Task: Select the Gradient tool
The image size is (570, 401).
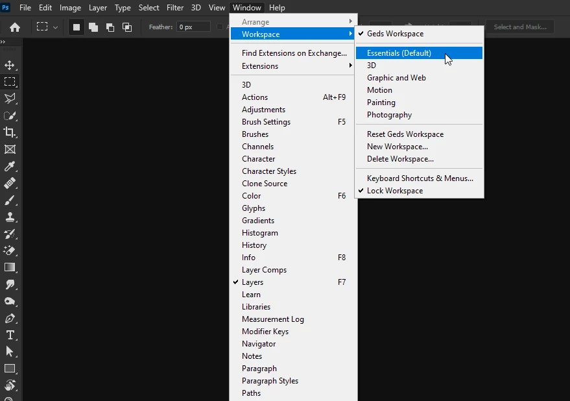Action: pyautogui.click(x=10, y=267)
